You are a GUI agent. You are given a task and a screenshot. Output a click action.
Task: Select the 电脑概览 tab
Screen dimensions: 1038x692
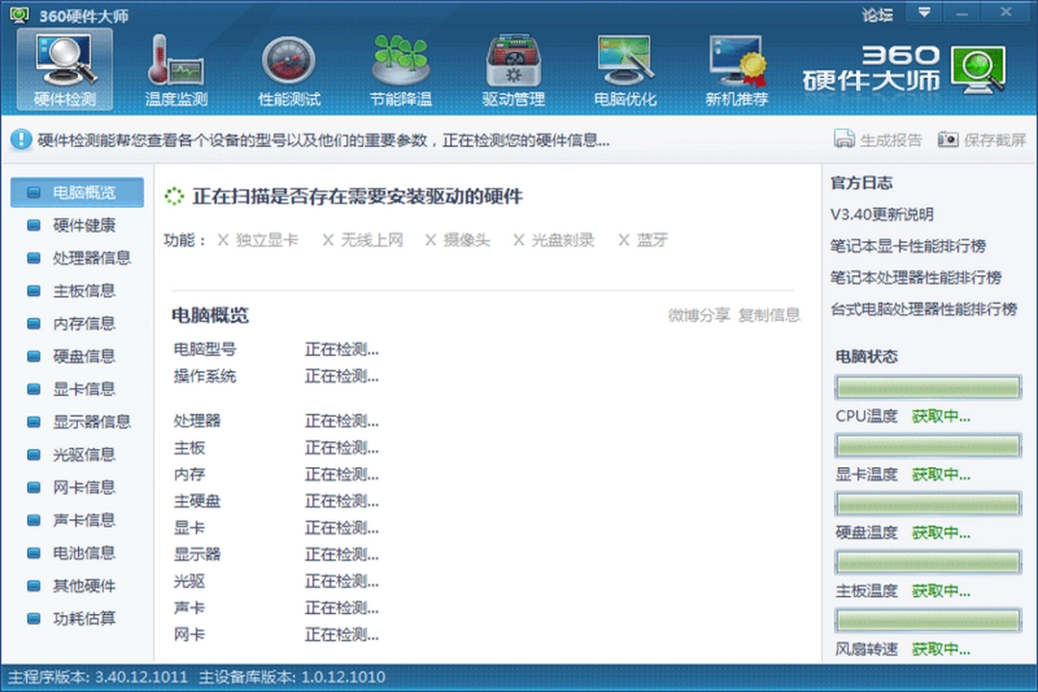pyautogui.click(x=82, y=192)
